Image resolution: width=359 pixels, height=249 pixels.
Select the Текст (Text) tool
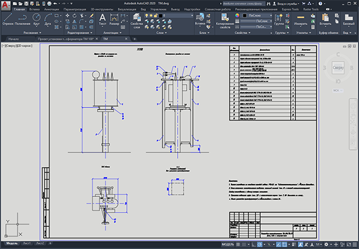pyautogui.click(x=102, y=20)
